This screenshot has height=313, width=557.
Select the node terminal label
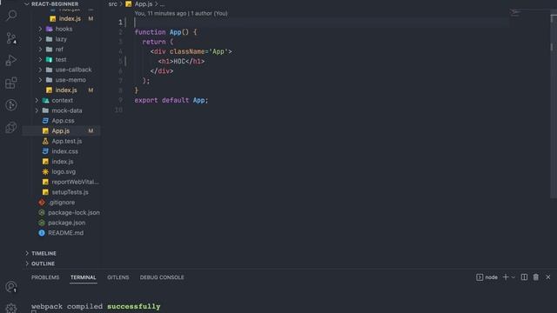pyautogui.click(x=487, y=277)
